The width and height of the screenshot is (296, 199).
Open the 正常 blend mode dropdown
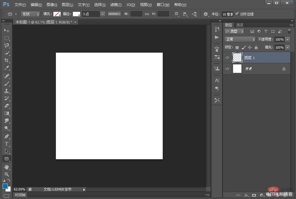tap(240, 39)
